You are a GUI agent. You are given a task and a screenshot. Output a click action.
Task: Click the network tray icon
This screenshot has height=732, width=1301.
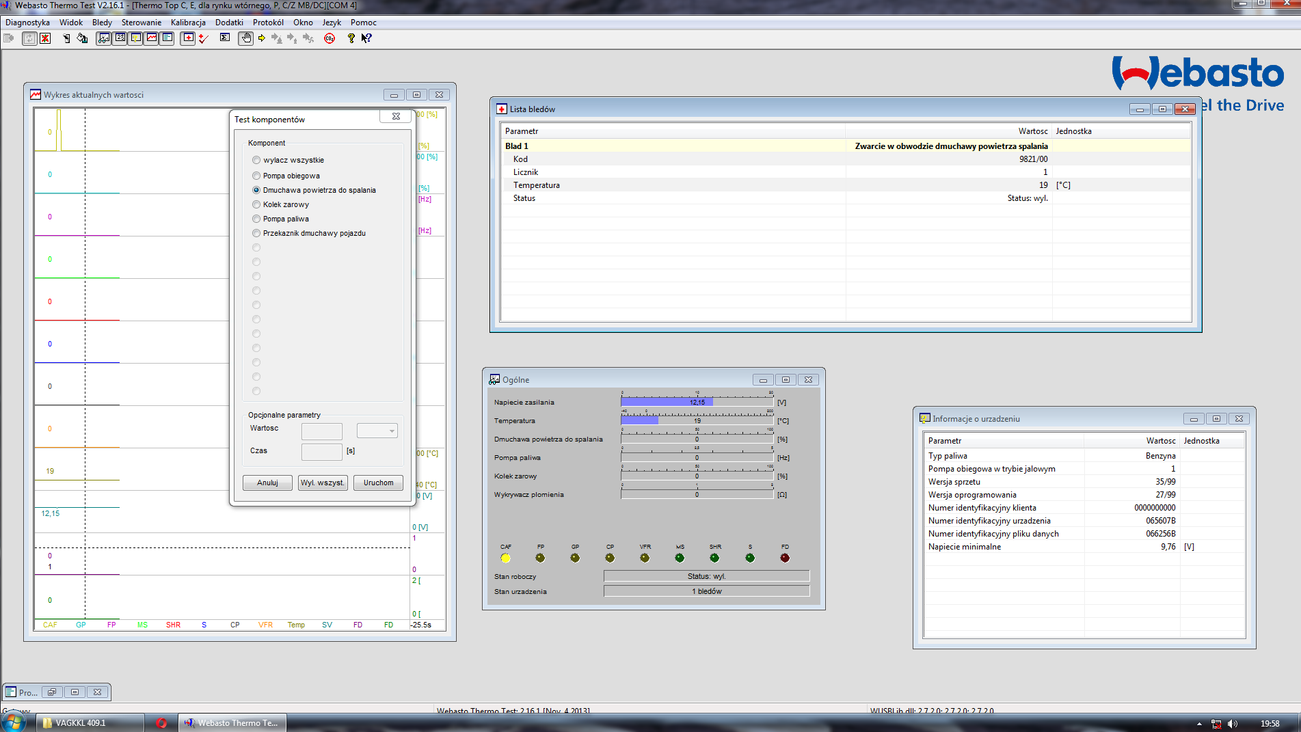pyautogui.click(x=1216, y=723)
